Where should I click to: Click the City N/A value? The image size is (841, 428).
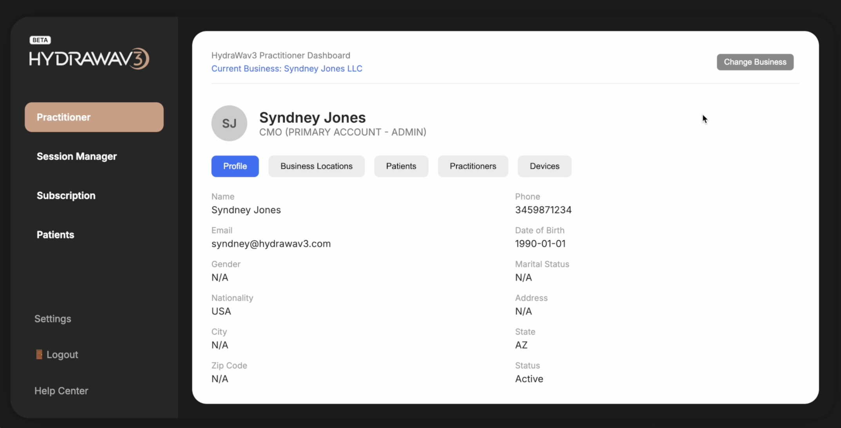(x=220, y=345)
